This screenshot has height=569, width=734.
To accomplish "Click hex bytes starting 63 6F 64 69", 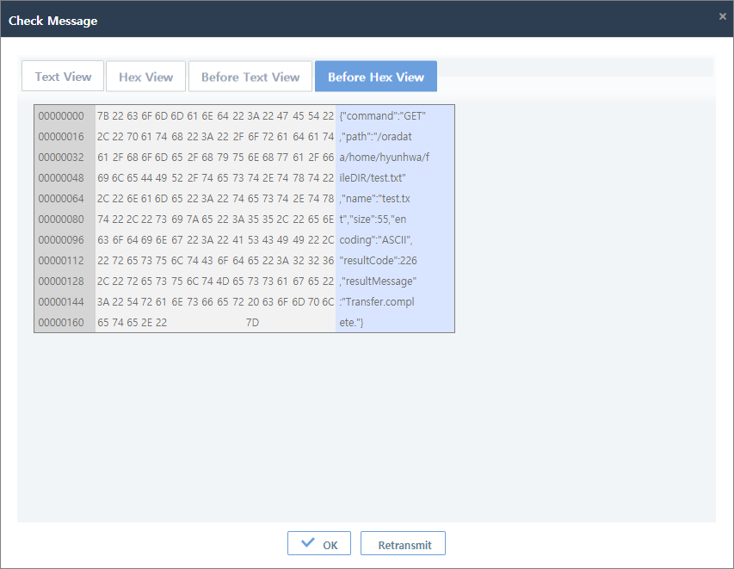I will pos(215,239).
